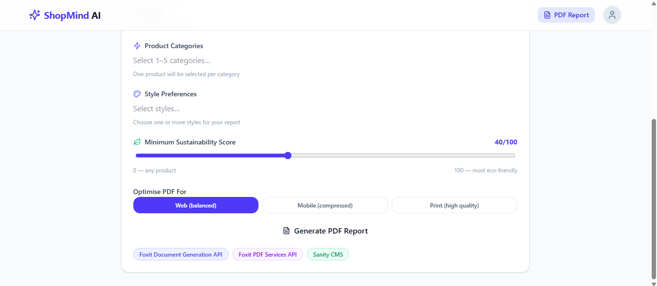Click the lightning bolt Product Categories icon
This screenshot has height=286, width=657.
click(x=137, y=46)
